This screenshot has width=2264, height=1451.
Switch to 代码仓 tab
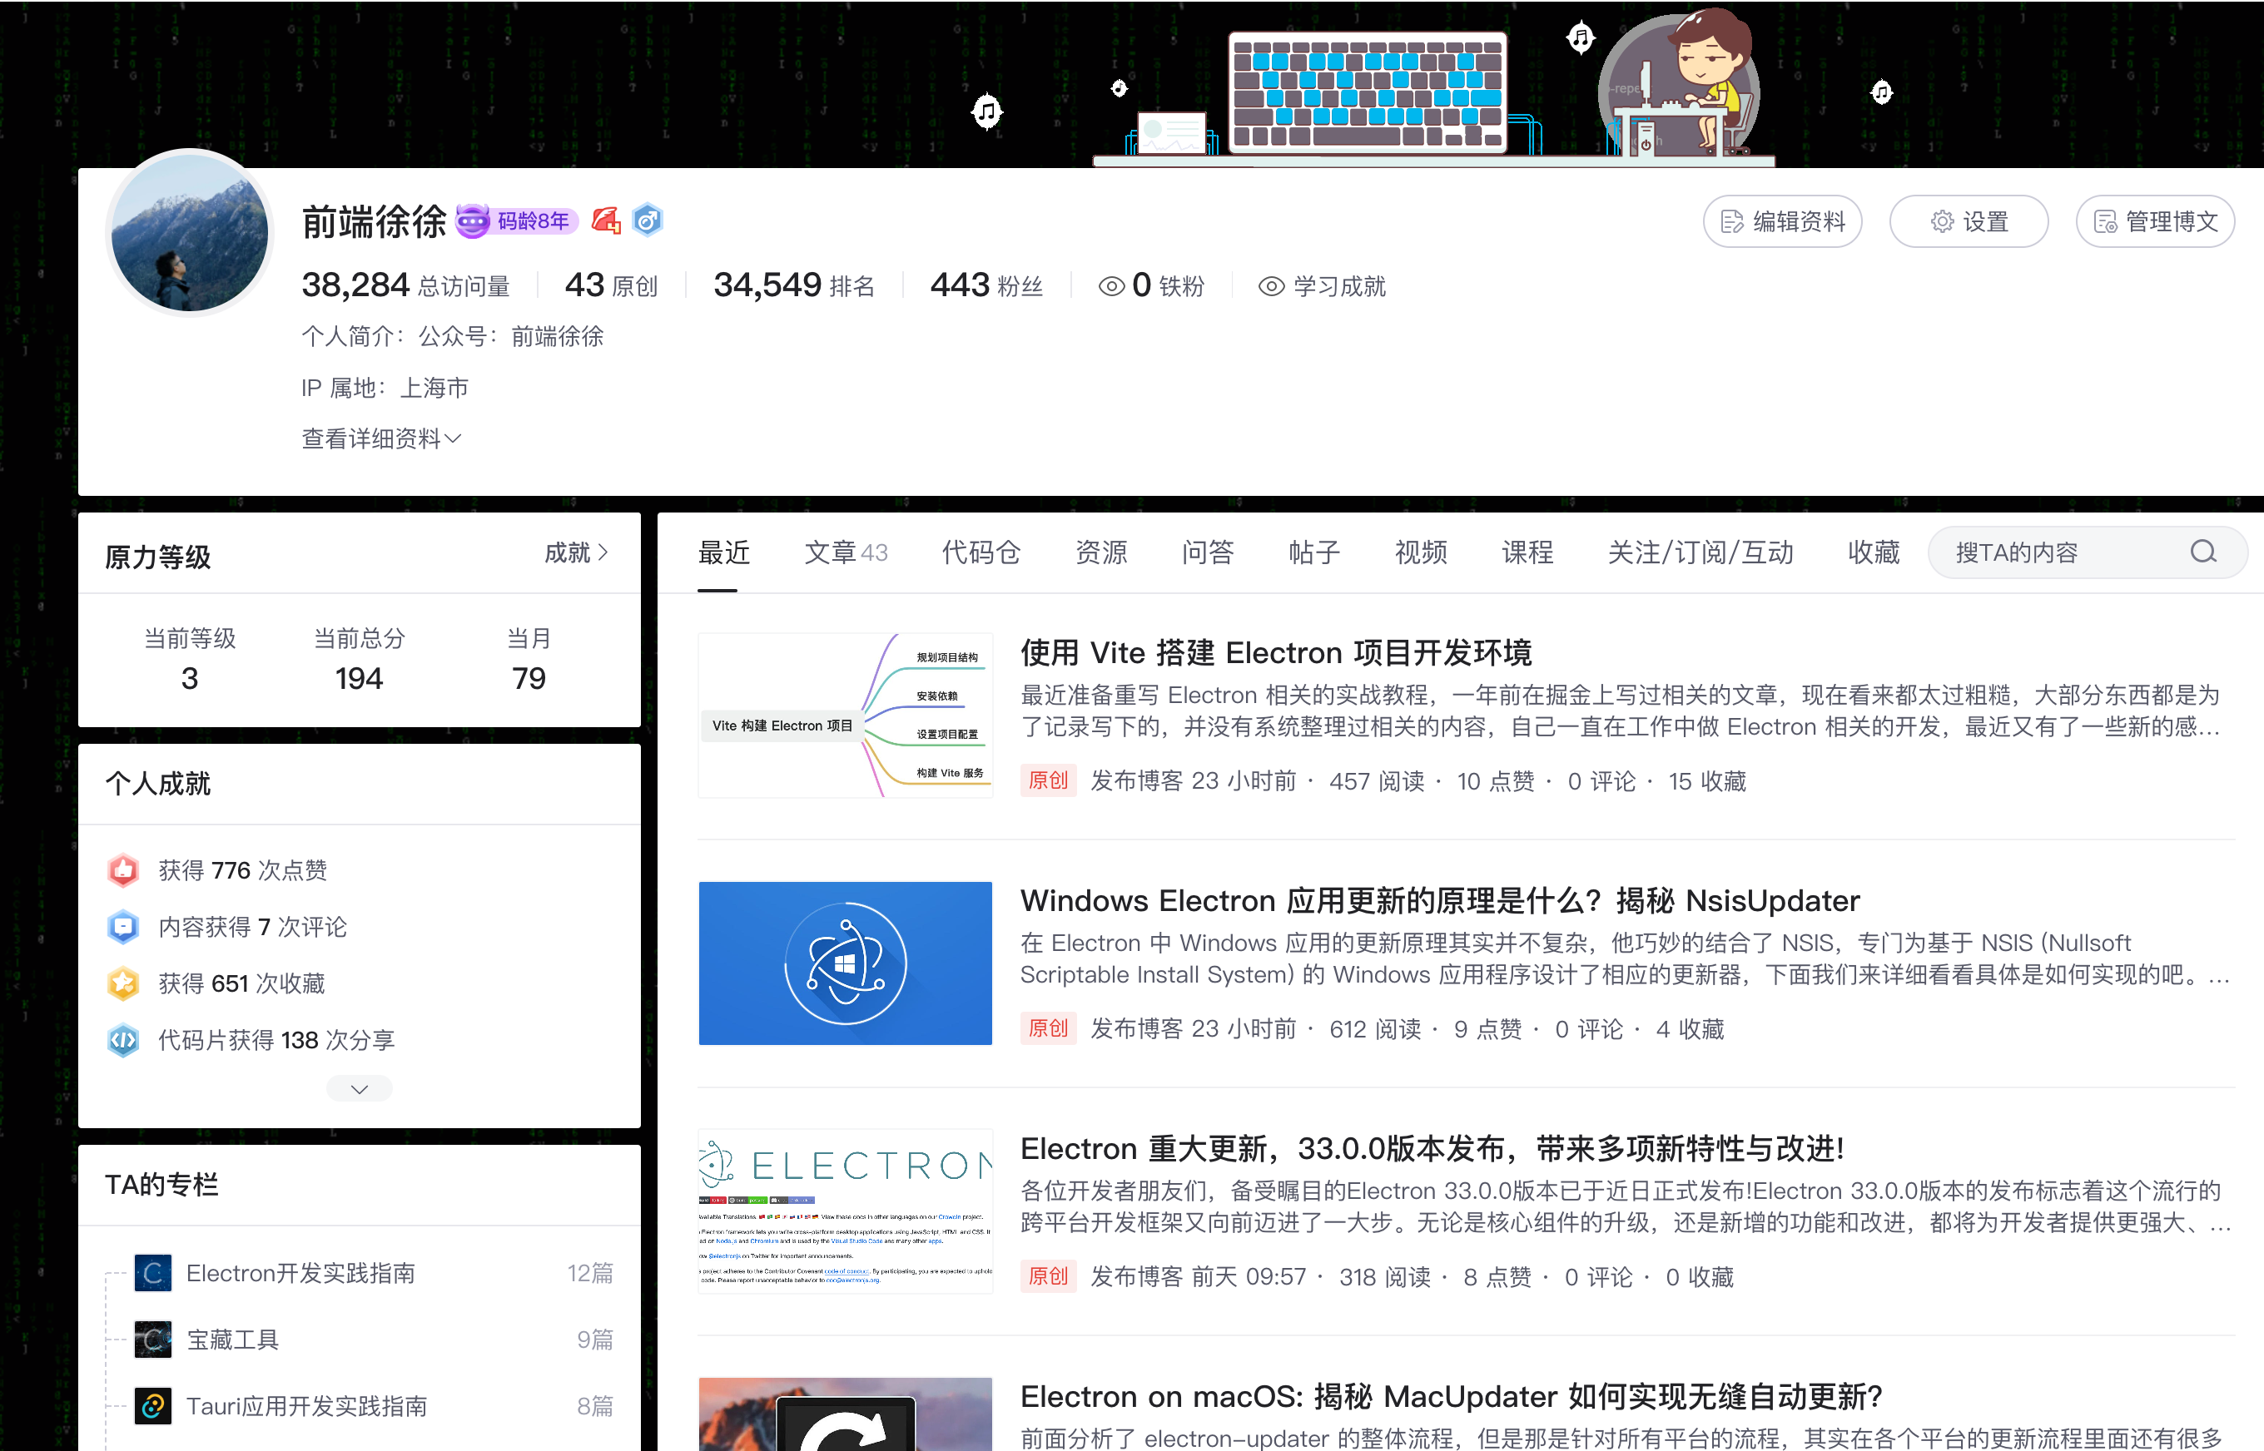click(981, 553)
